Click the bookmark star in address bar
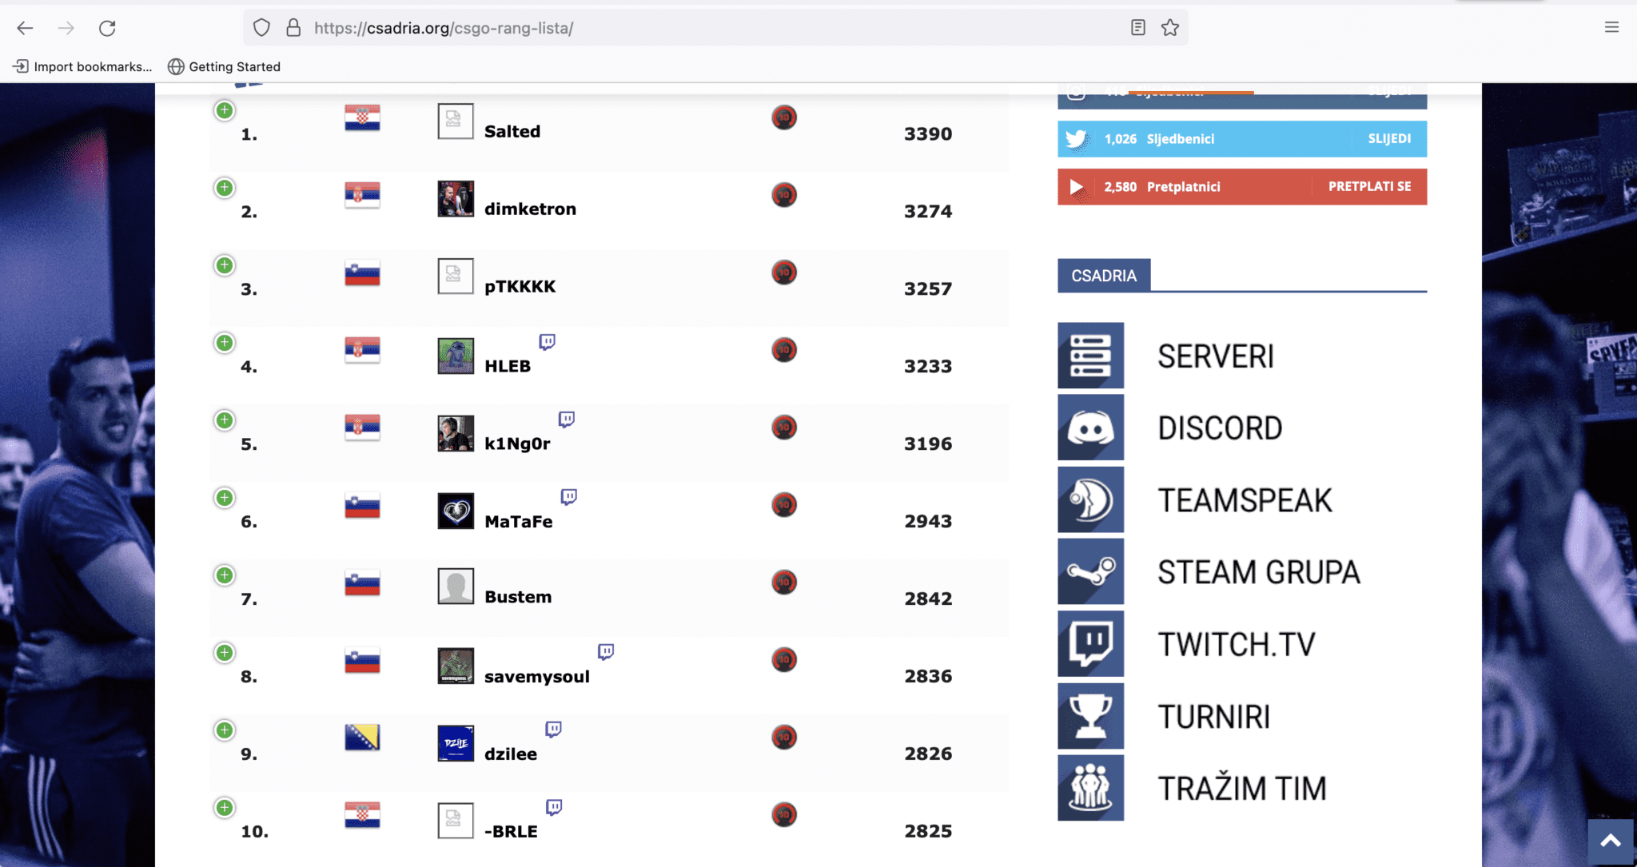1637x867 pixels. coord(1170,28)
